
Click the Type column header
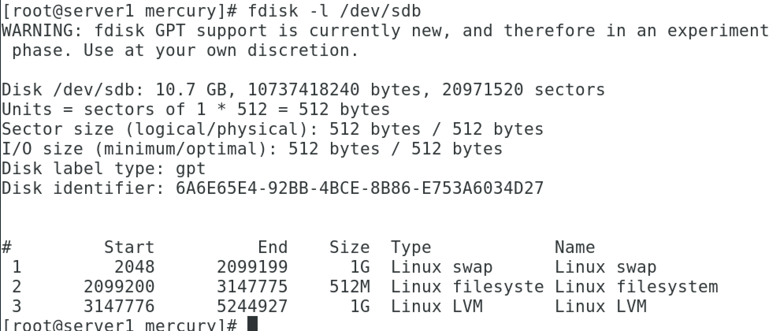411,248
